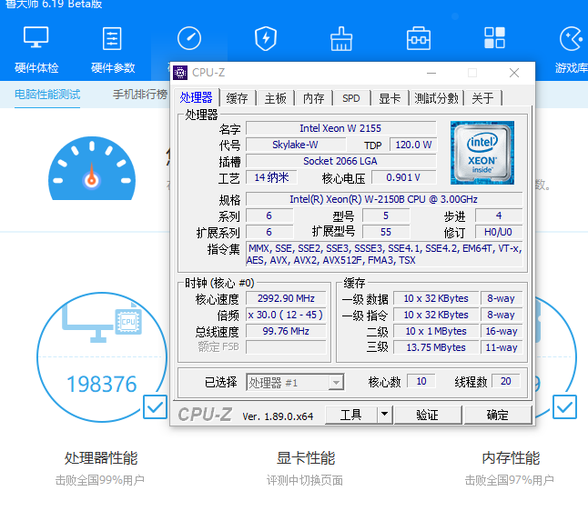The image size is (588, 521).
Task: Open 硬件参数 list icon in Ludashi
Action: pos(112,38)
